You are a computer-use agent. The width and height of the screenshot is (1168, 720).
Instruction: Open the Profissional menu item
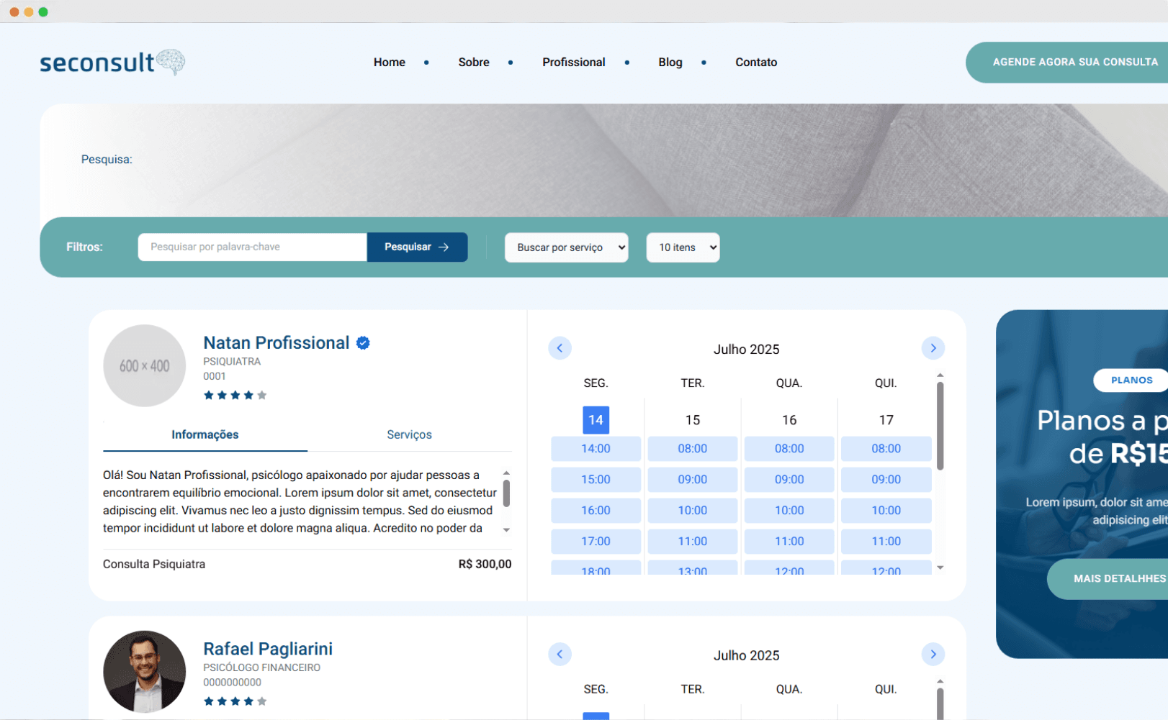pyautogui.click(x=573, y=63)
